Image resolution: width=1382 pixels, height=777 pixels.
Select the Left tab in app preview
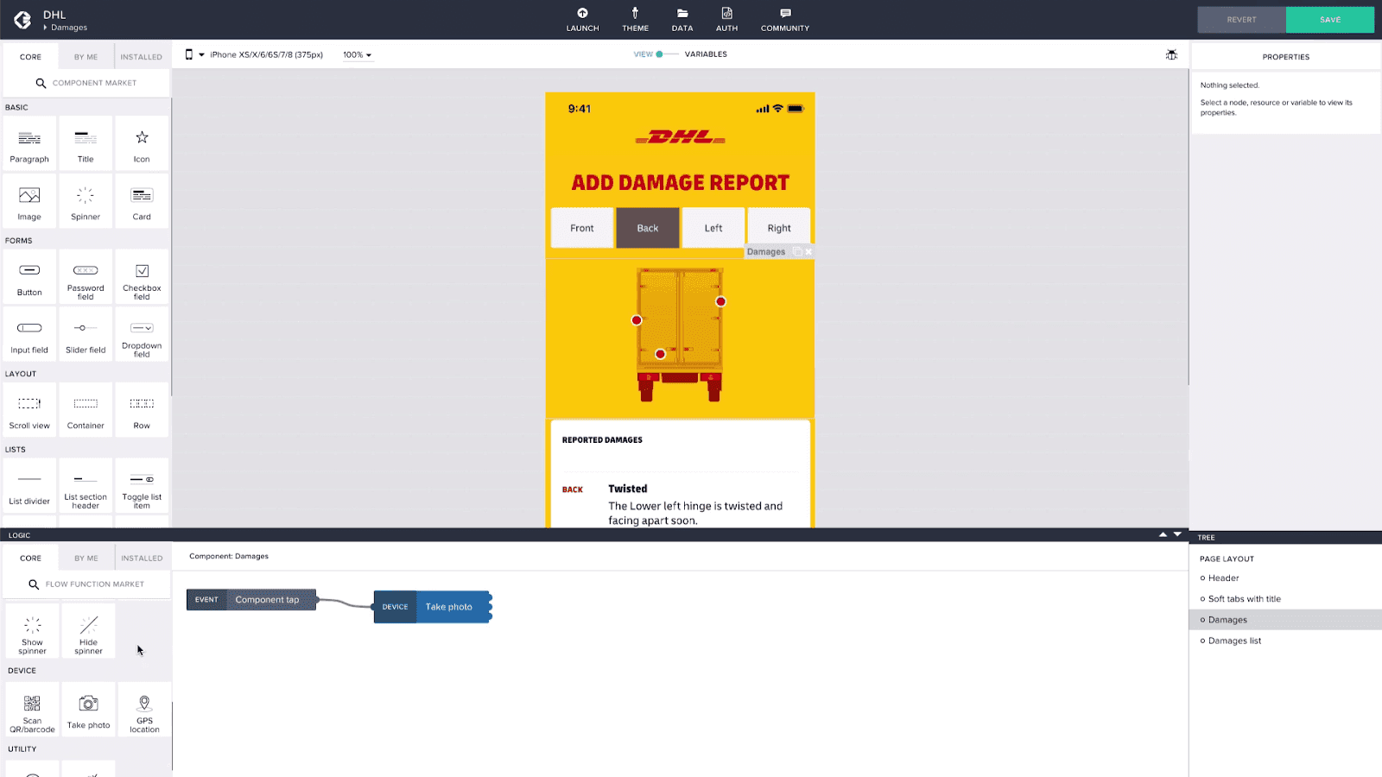click(x=713, y=228)
